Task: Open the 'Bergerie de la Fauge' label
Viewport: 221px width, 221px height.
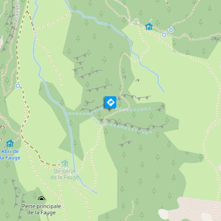Action: point(64,174)
